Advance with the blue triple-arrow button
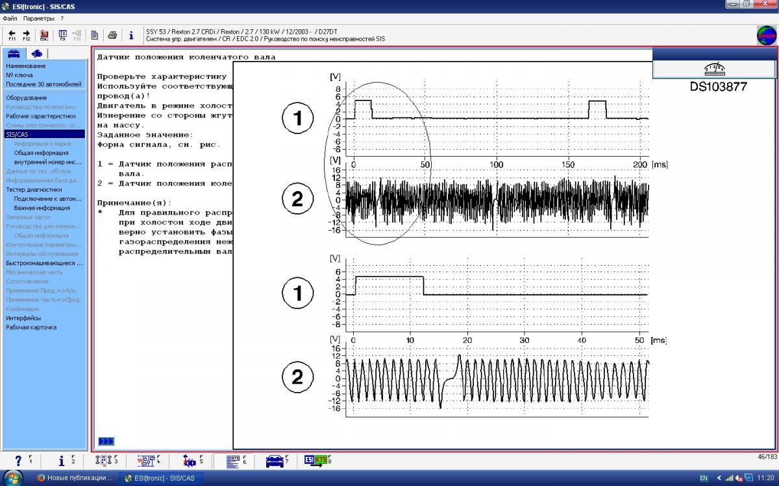Image resolution: width=779 pixels, height=486 pixels. 106,441
